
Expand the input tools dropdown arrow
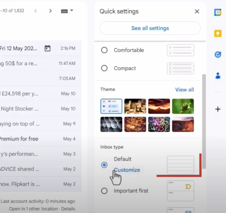click(72, 10)
